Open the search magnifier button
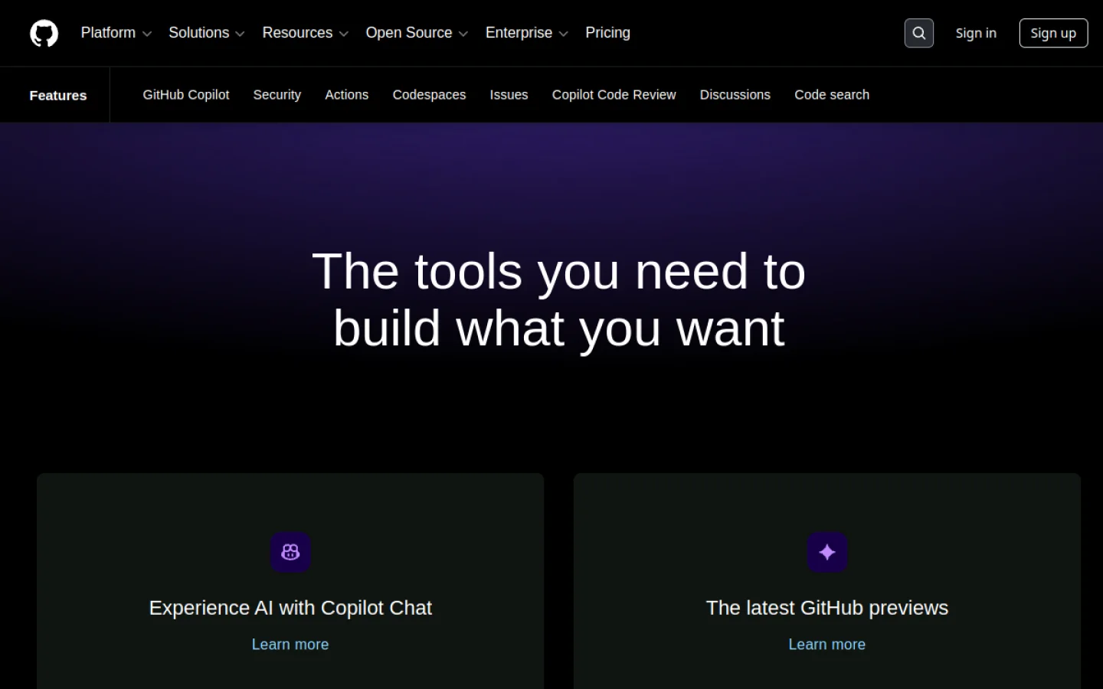1103x689 pixels. pyautogui.click(x=918, y=33)
